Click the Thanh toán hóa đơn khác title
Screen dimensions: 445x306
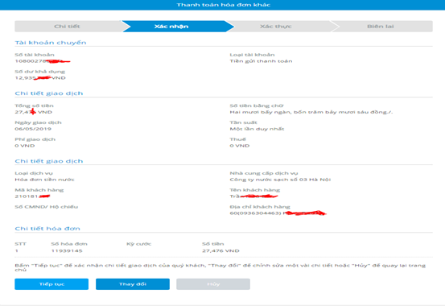coord(224,5)
